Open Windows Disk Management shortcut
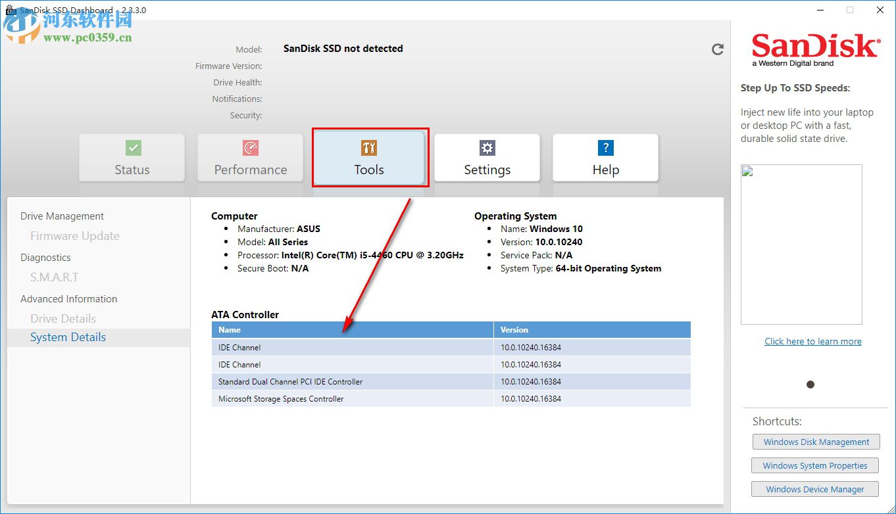 (816, 442)
